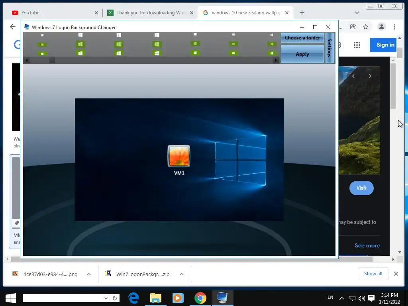408x306 pixels.
Task: Close the Logon Background Changer window
Action: 328,27
